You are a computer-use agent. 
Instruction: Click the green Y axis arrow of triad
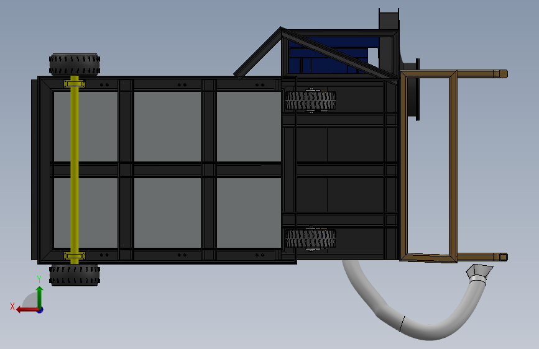(40, 296)
